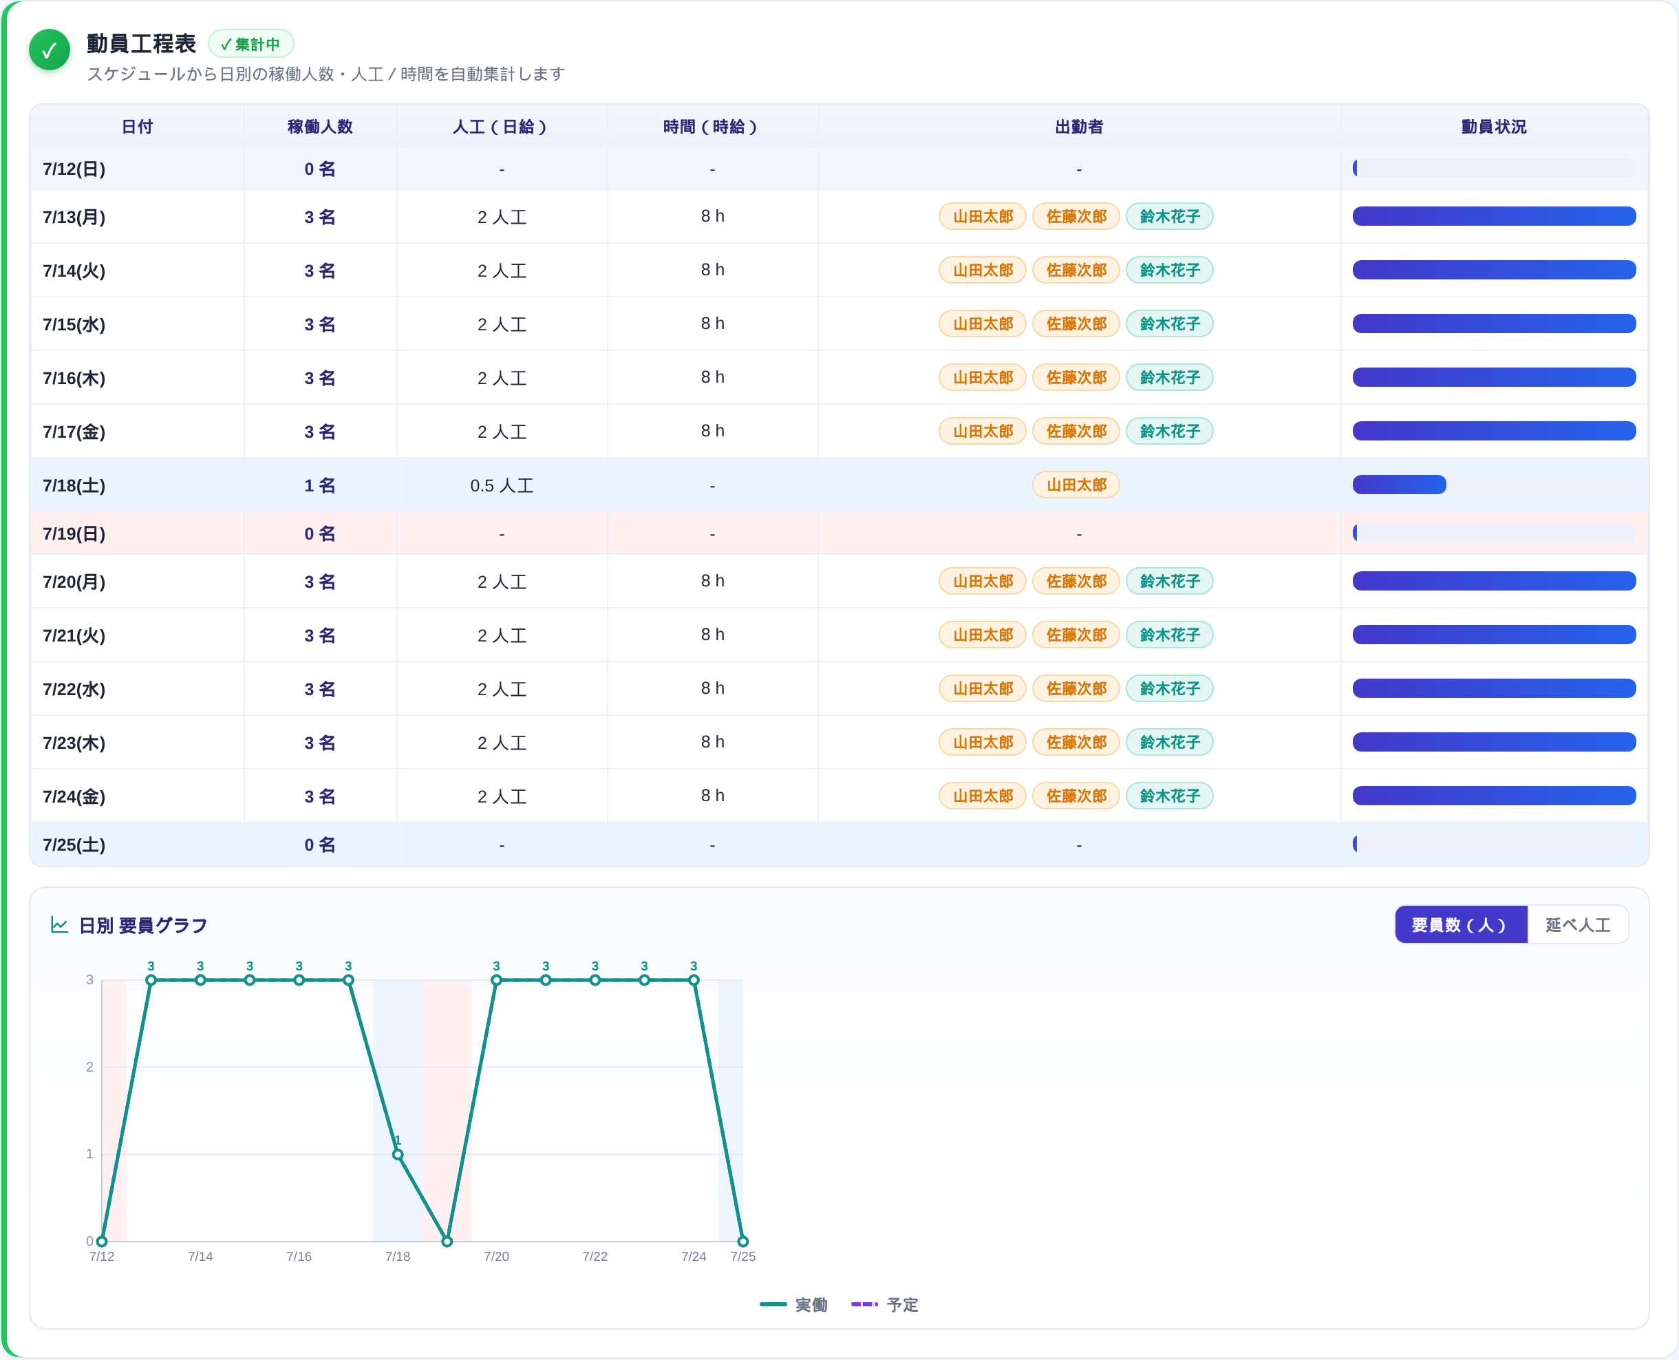1679x1360 pixels.
Task: Click the line chart icon beside 日別 要員グラフ
Action: click(59, 925)
